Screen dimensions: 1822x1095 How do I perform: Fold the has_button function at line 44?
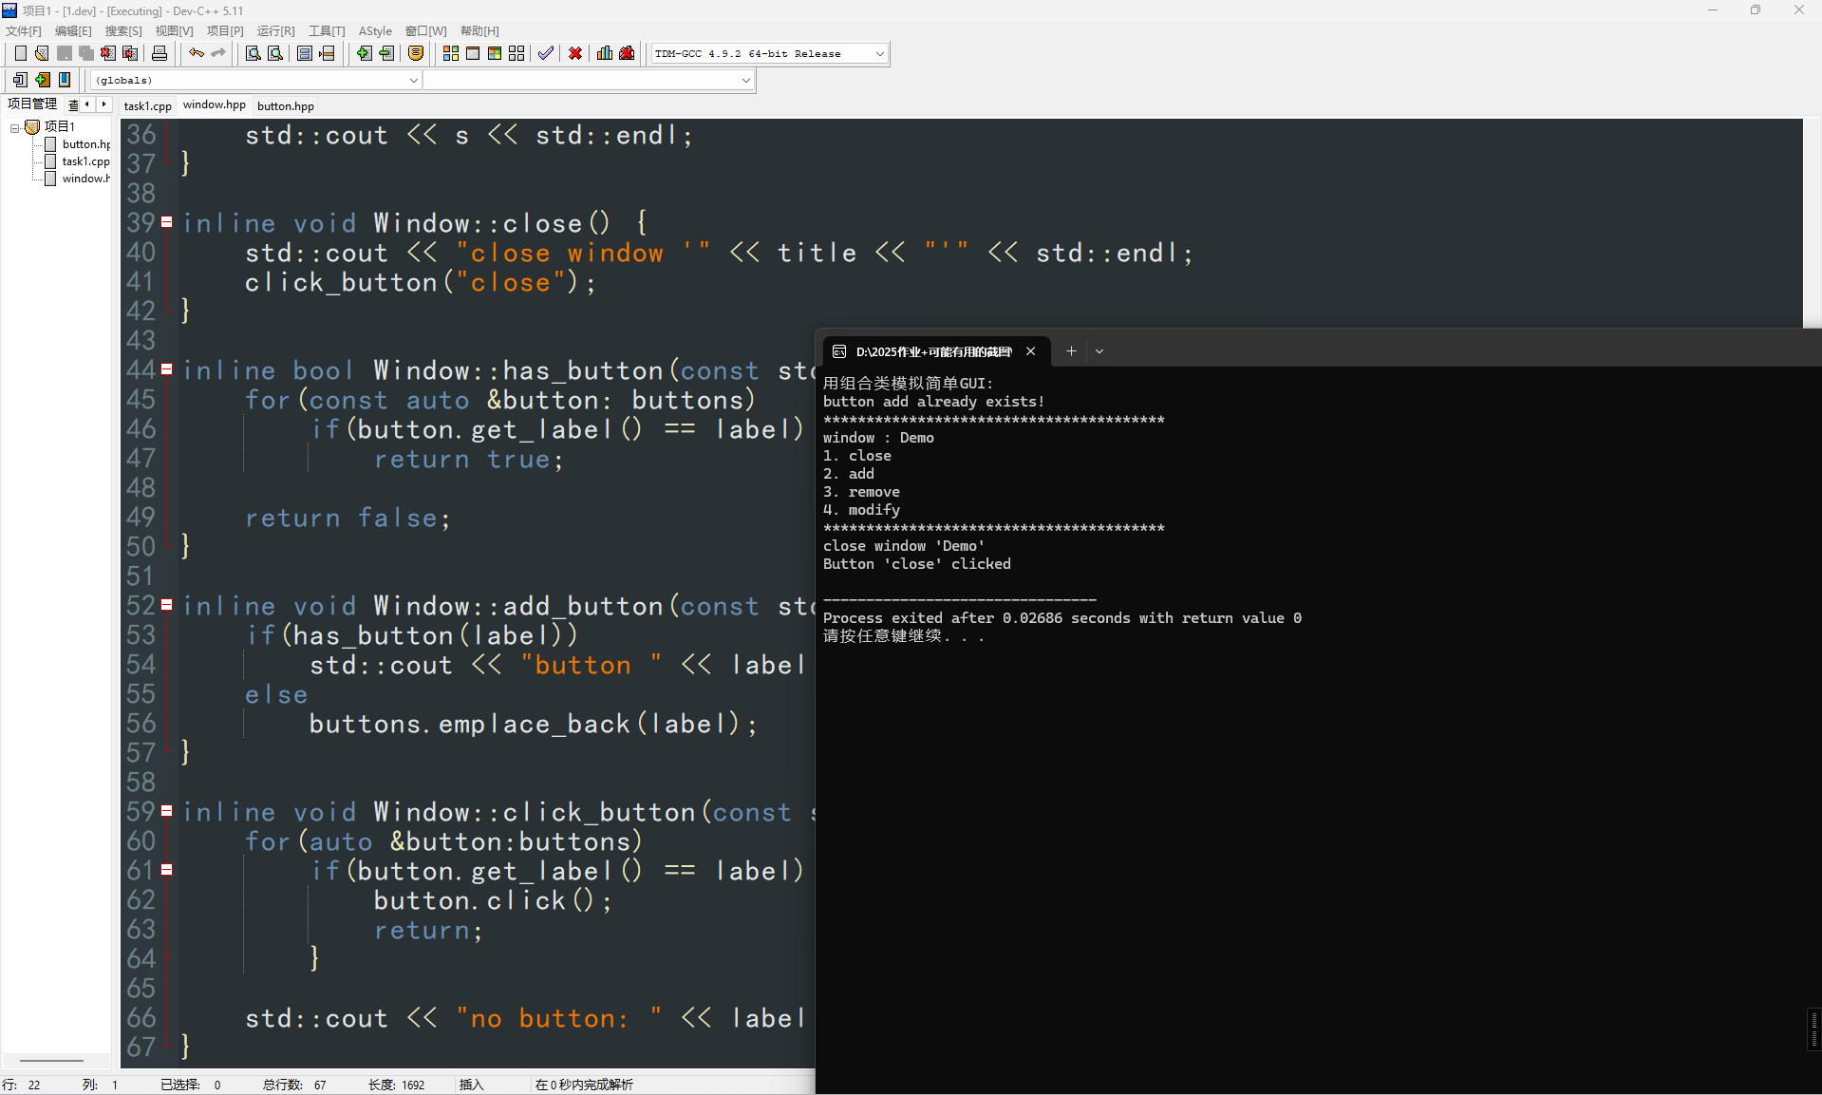tap(167, 369)
